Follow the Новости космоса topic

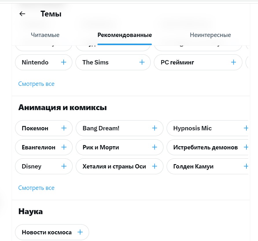point(80,232)
